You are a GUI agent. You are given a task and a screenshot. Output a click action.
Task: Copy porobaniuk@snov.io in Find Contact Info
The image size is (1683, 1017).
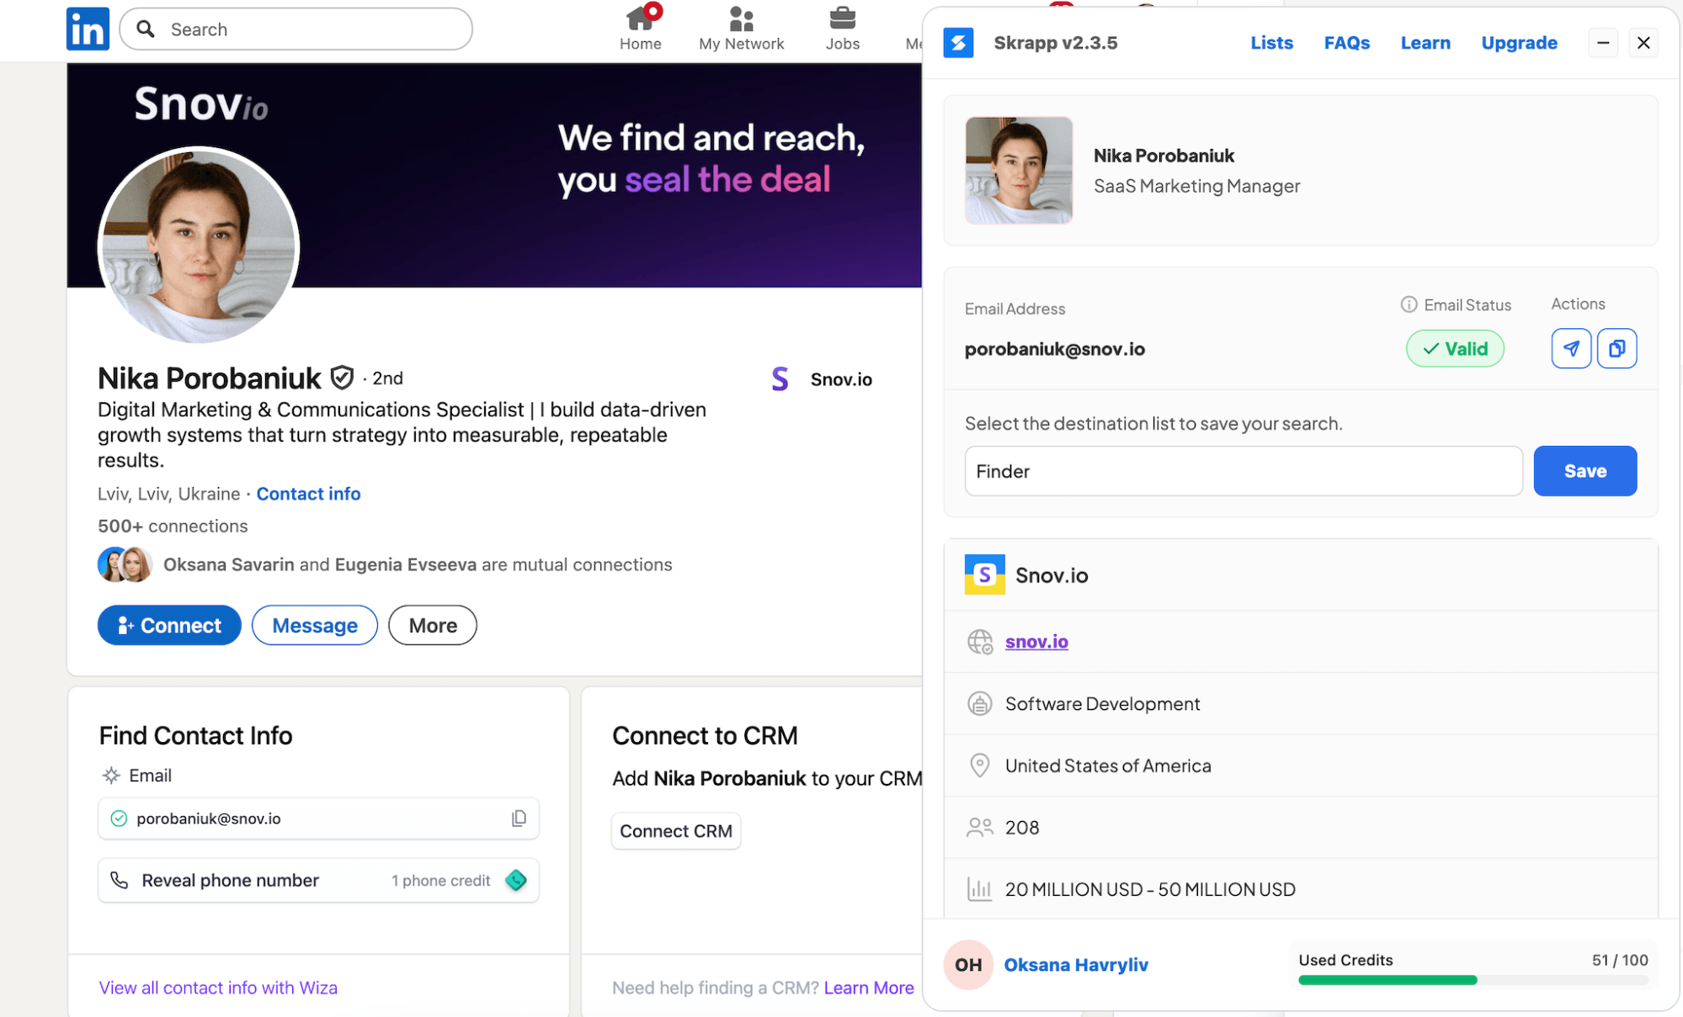519,818
